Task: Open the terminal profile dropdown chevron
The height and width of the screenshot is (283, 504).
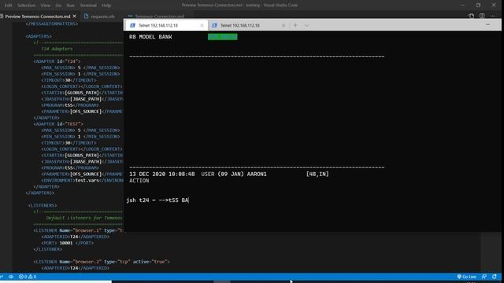Action: [x=306, y=25]
